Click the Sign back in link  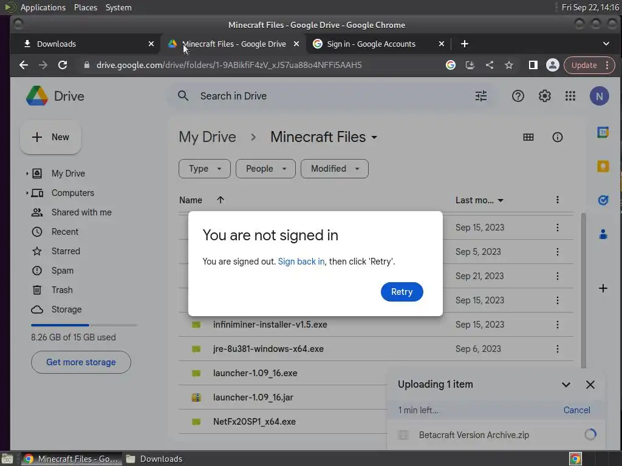click(x=301, y=262)
